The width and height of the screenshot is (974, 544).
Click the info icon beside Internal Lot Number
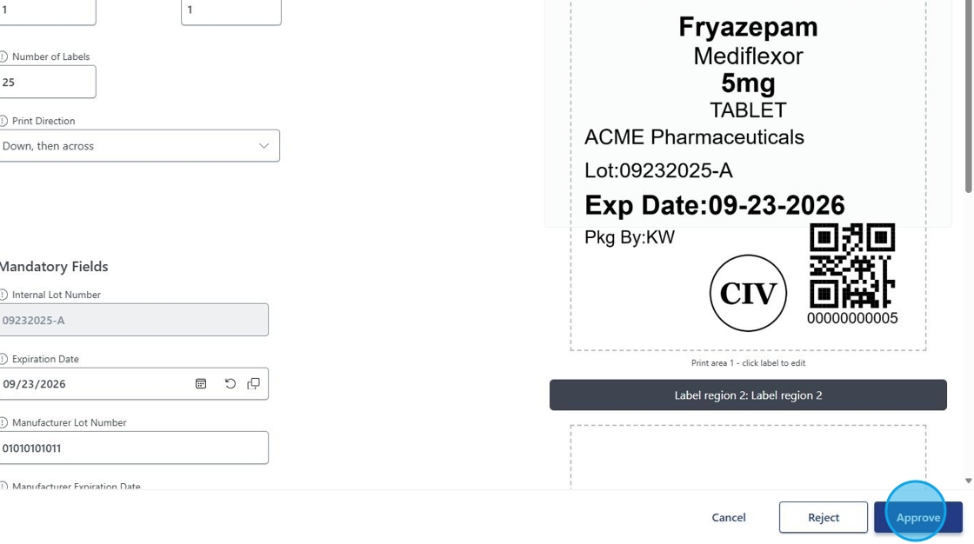[3, 295]
